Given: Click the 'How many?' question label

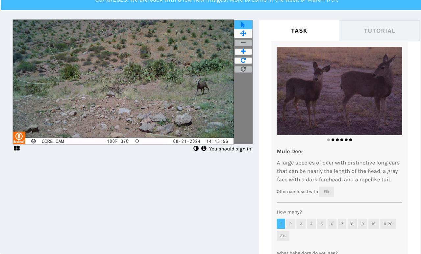Looking at the screenshot, I should pos(289,212).
